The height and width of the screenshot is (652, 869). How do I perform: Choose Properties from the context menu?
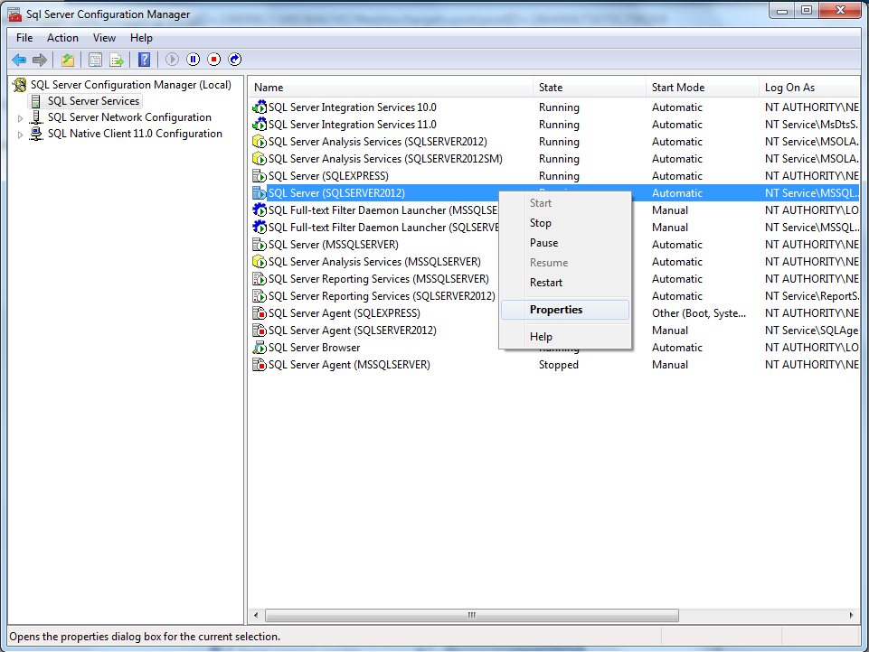555,310
